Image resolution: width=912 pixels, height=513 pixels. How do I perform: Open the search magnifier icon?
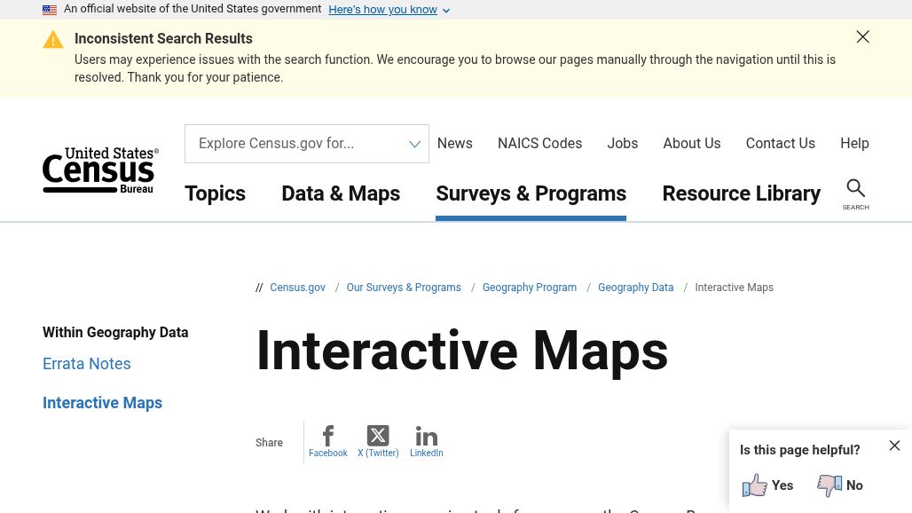pyautogui.click(x=855, y=189)
